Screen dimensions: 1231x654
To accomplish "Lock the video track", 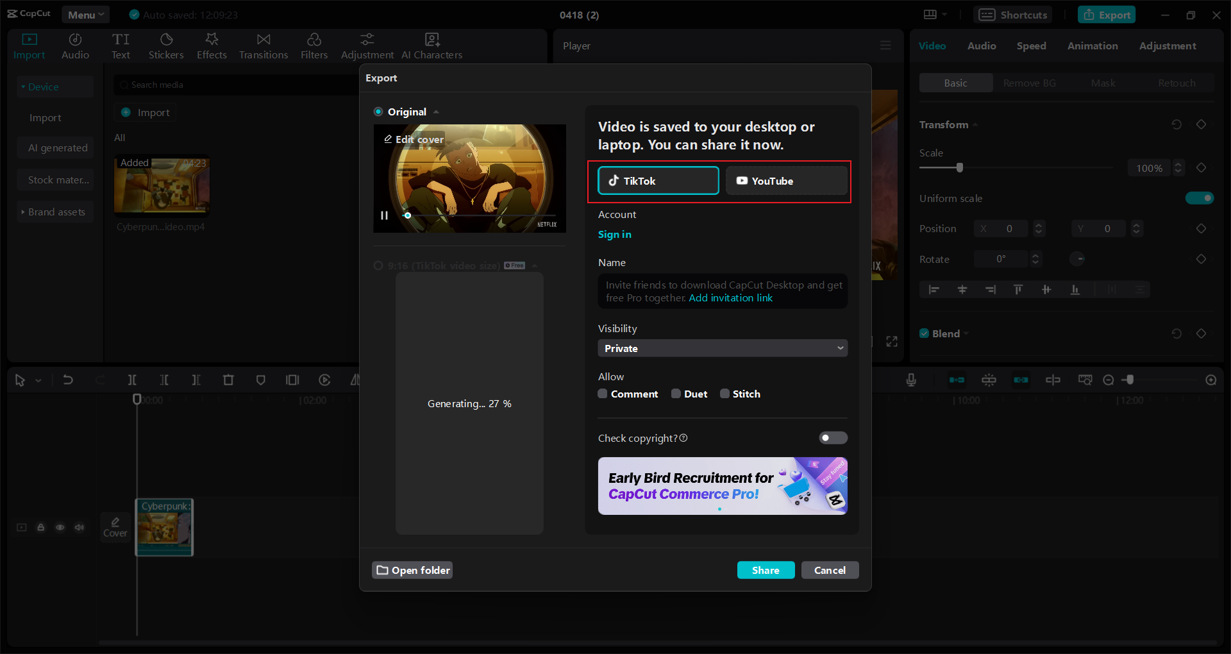I will pos(40,528).
